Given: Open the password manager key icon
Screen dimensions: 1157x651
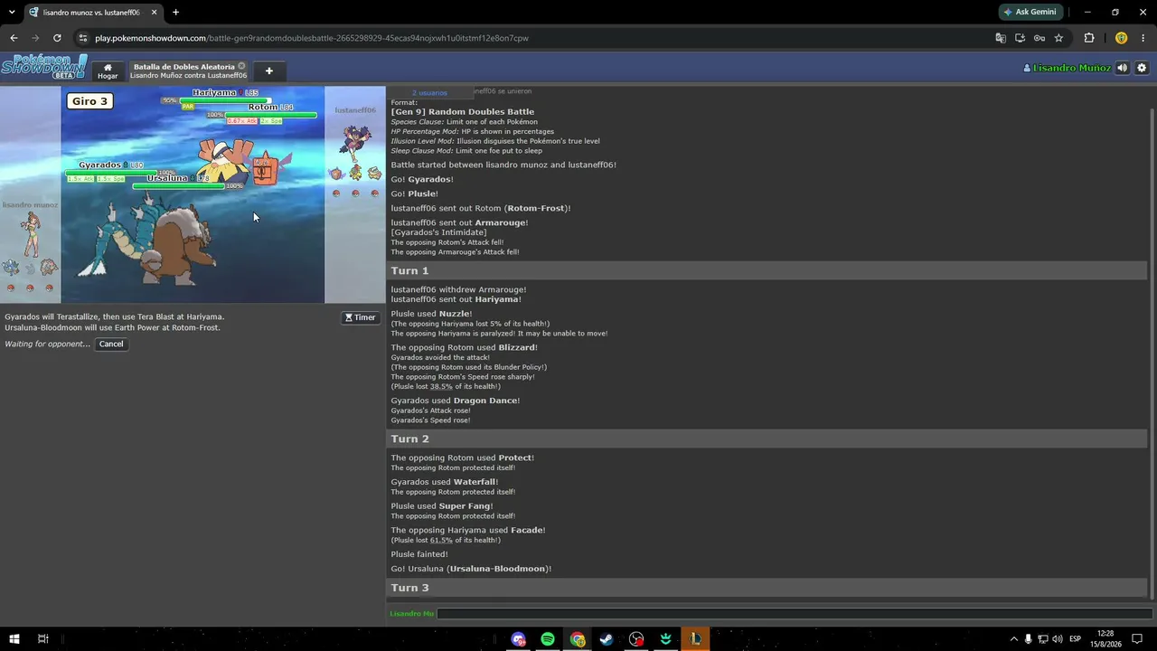Looking at the screenshot, I should 1039,38.
